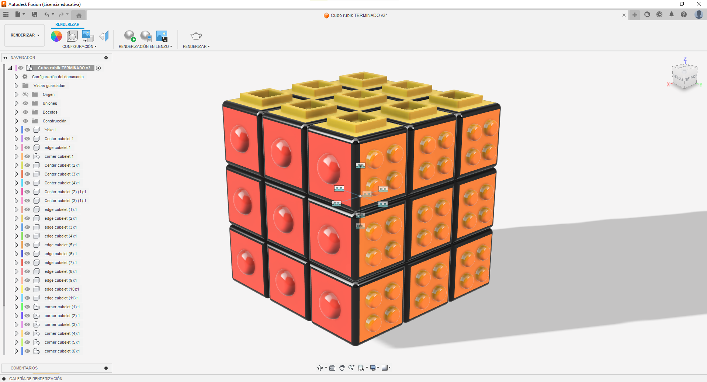Click the Save icon
The image size is (707, 382).
tap(35, 14)
